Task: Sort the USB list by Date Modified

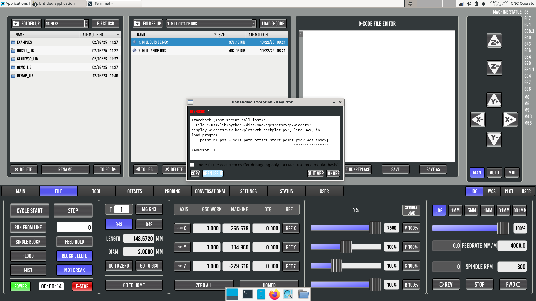Action: click(x=92, y=35)
